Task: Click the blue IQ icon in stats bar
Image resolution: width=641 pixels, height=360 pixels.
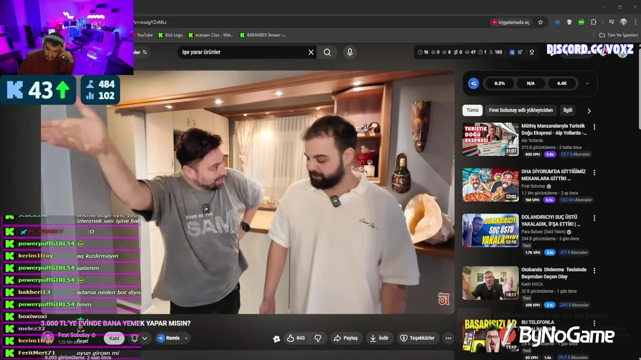Action: click(512, 52)
